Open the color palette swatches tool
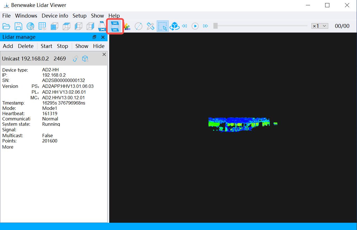The image size is (357, 230). point(127,26)
